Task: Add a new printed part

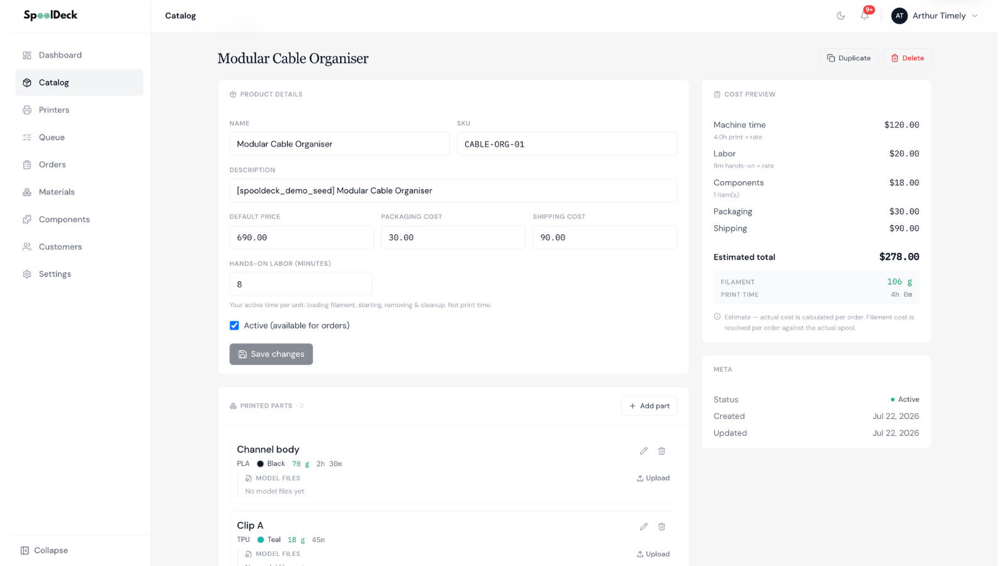Action: (x=649, y=406)
